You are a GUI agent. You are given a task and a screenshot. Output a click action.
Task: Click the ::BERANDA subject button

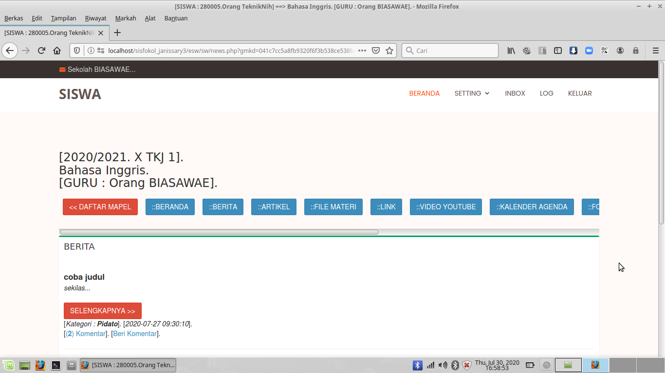170,207
